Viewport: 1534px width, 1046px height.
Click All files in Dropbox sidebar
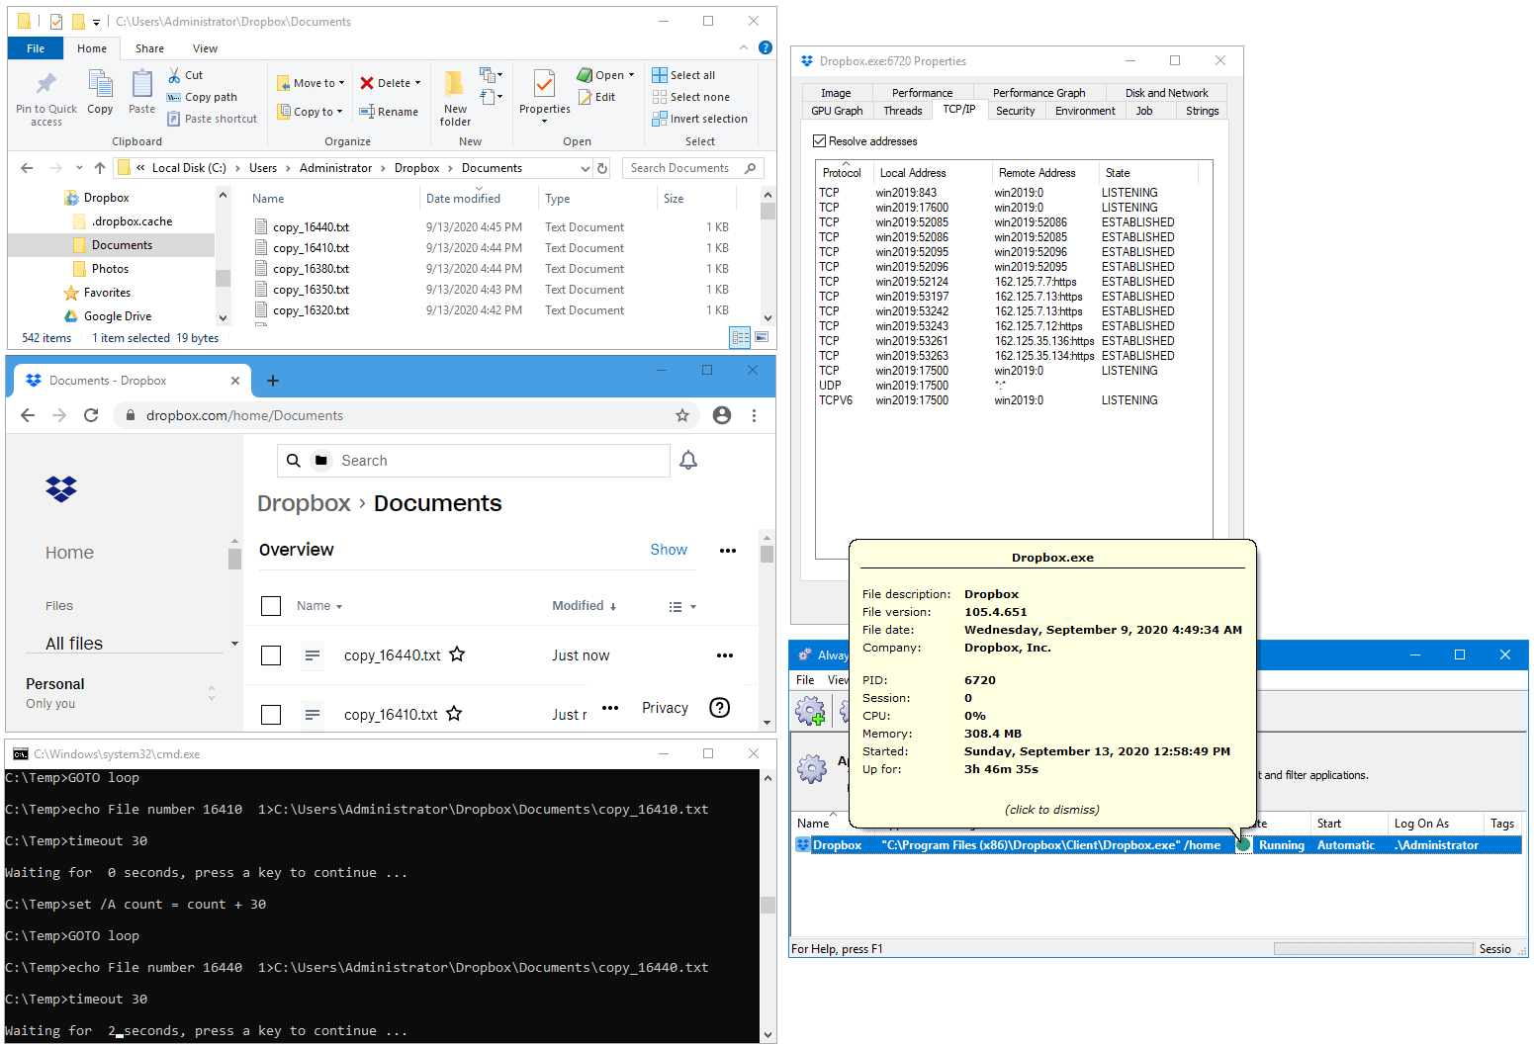[x=74, y=644]
